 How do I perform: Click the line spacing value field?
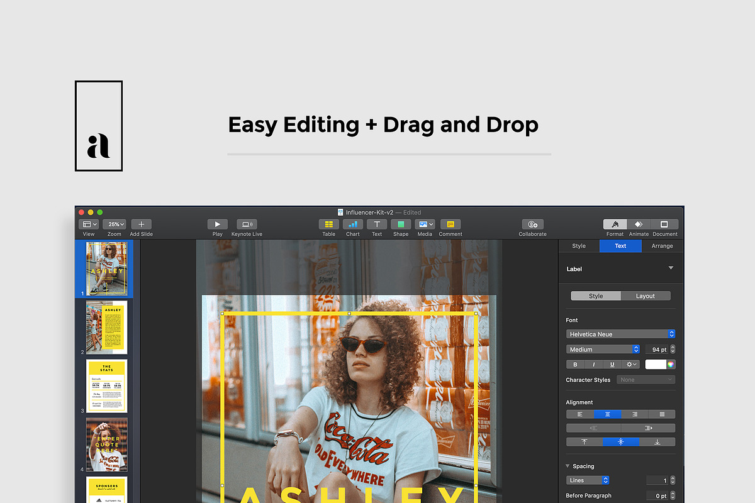(x=657, y=480)
